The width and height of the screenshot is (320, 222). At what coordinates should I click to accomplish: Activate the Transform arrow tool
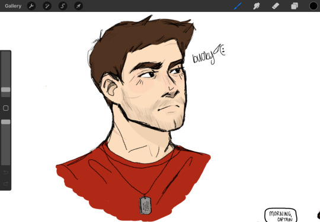pyautogui.click(x=78, y=6)
